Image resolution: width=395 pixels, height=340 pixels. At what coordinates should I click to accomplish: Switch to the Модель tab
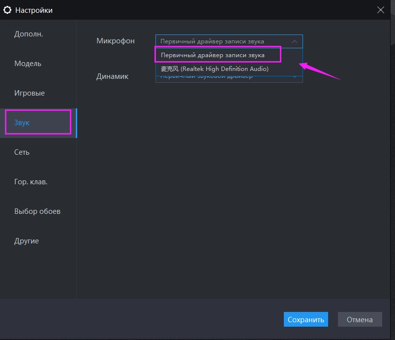click(28, 64)
